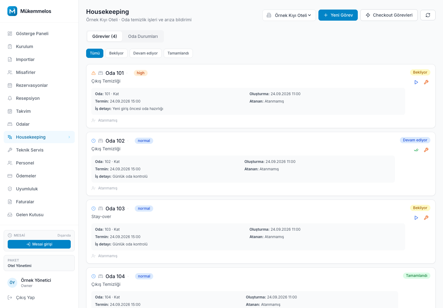This screenshot has width=443, height=308.
Task: Report fault for Oda 102 (wrench icon)
Action: point(426,150)
